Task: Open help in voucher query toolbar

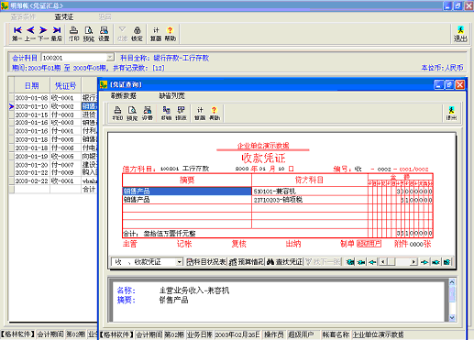Action: point(215,113)
